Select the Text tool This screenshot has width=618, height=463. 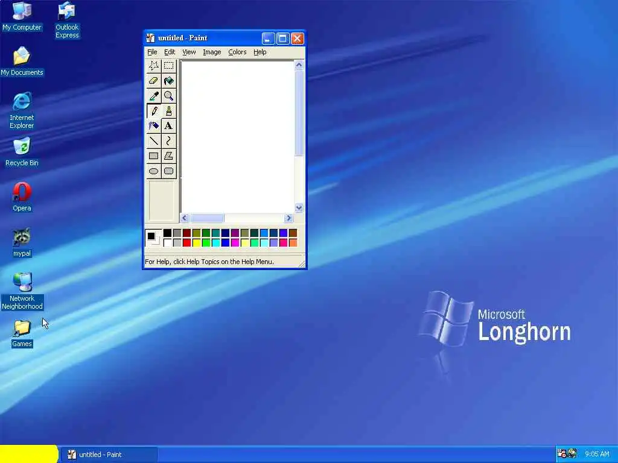pos(169,125)
